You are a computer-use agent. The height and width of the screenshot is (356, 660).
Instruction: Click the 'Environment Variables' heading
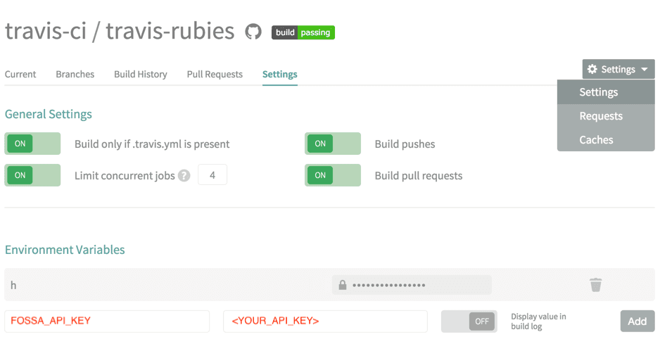(x=65, y=250)
